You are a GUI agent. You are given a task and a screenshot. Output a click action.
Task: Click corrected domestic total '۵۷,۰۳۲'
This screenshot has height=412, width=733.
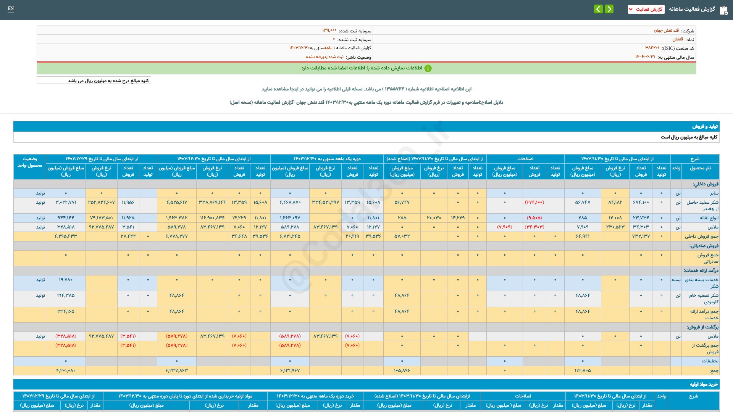click(402, 237)
